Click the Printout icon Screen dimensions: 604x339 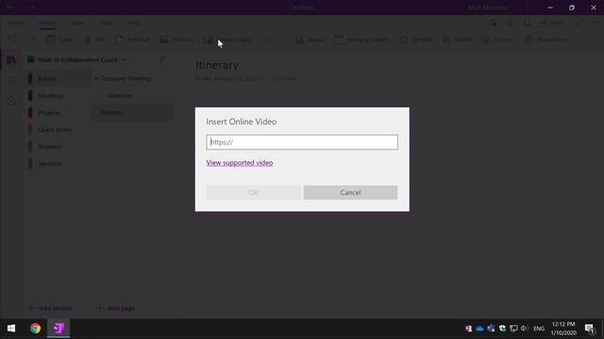120,40
